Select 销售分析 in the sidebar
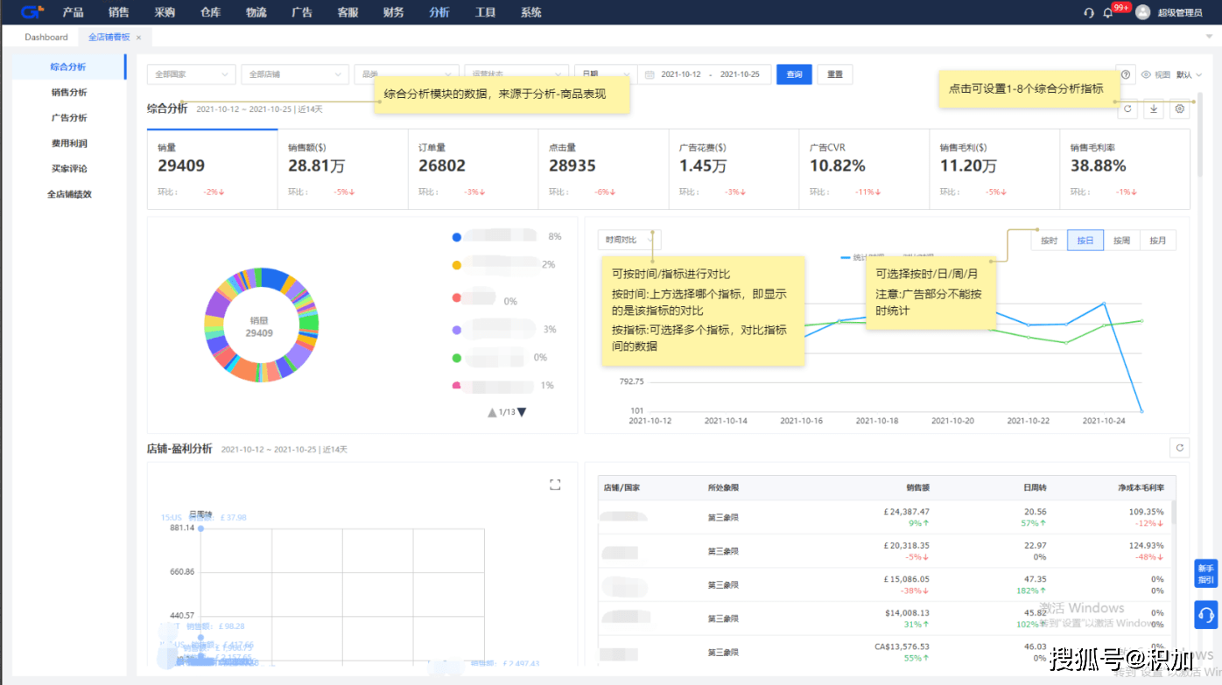 [x=68, y=92]
